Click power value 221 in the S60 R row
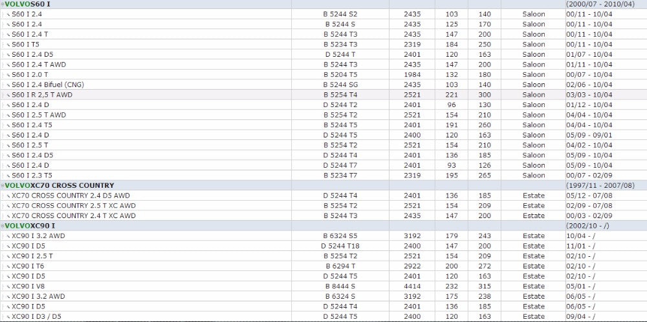Screen dimensions: 647x322 (x=452, y=95)
